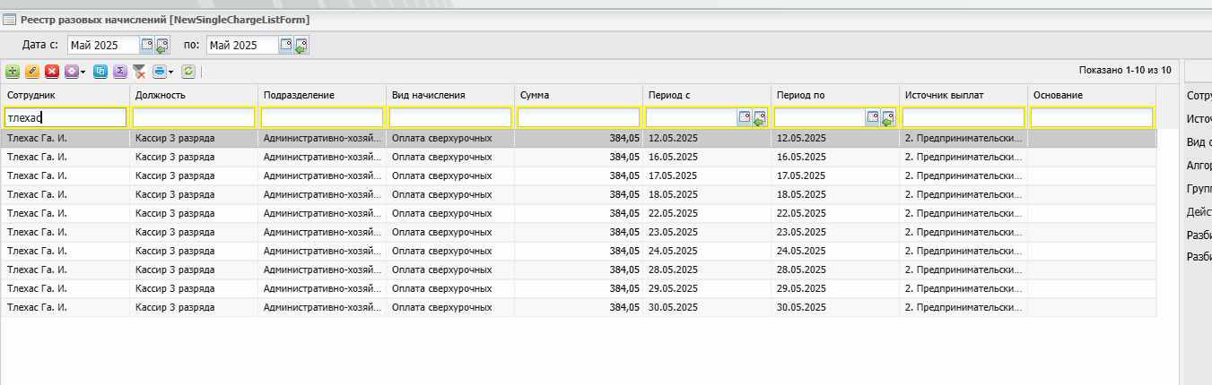Open calendar icon in 'Период с' filter
Viewport: 1212px width, 385px height.
[745, 117]
